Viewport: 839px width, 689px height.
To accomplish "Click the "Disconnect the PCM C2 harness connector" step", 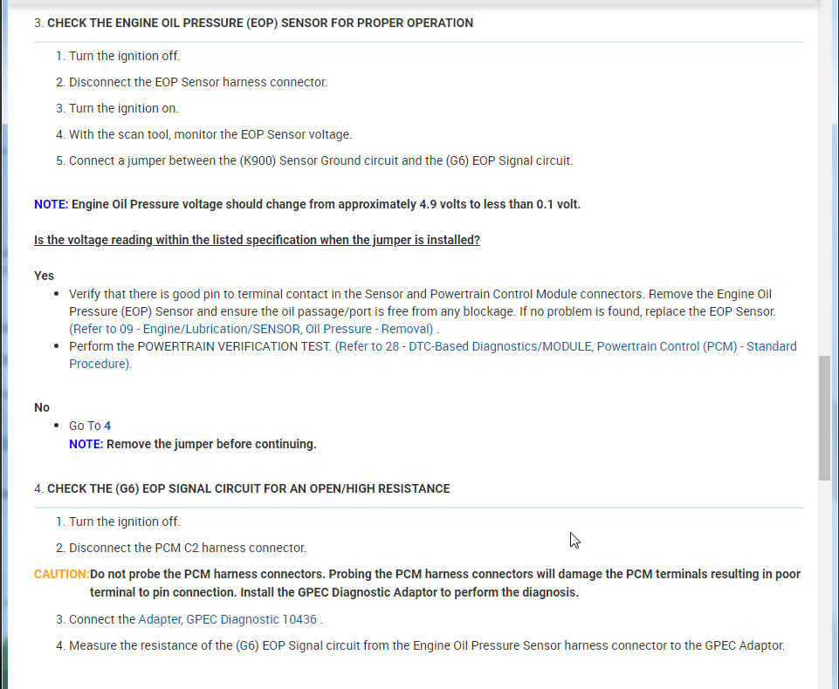I will (x=187, y=548).
